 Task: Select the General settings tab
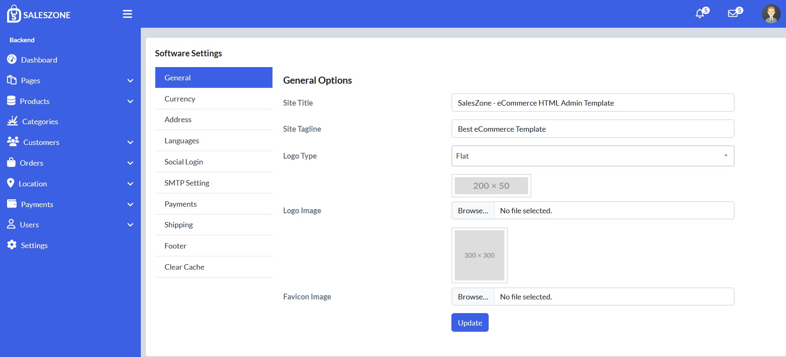pyautogui.click(x=214, y=77)
